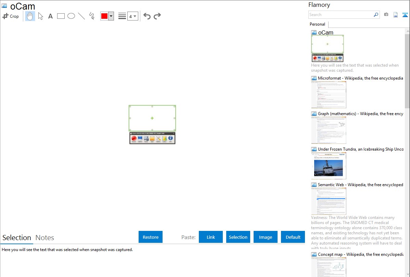This screenshot has width=410, height=277.
Task: Select the 'Under Frozen Tundra' title
Action: (x=361, y=149)
